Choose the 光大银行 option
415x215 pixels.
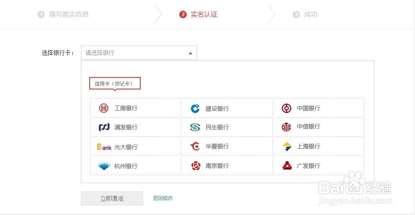click(135, 147)
